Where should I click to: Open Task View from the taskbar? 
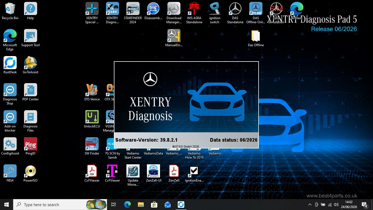pyautogui.click(x=114, y=205)
